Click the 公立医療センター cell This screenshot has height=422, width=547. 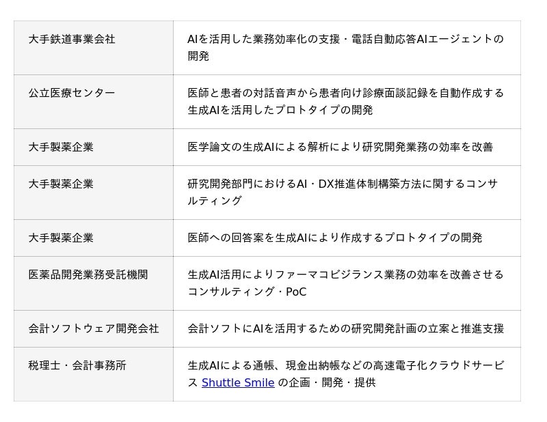click(72, 94)
